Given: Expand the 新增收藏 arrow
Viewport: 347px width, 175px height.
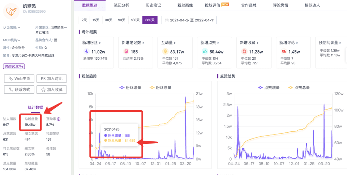Looking at the screenshot, I should point(258,43).
